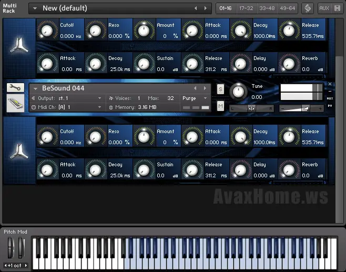Click the Max voices value 32
Image resolution: width=346 pixels, height=272 pixels.
tap(170, 98)
